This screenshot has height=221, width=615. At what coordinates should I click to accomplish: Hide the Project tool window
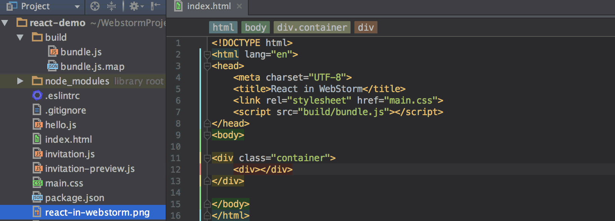156,6
